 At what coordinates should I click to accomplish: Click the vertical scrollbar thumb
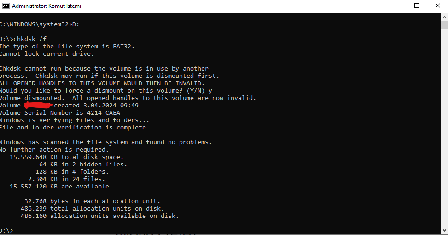click(x=444, y=25)
